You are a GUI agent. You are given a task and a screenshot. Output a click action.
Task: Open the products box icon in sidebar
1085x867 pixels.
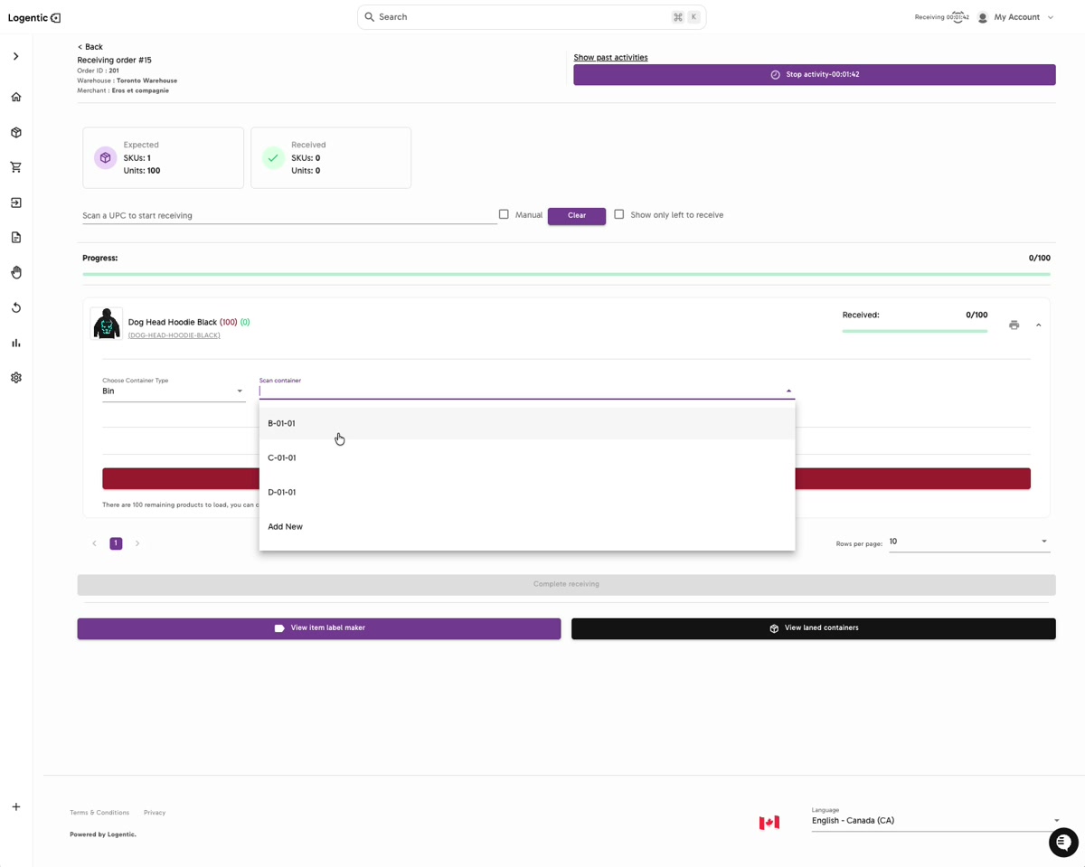15,132
